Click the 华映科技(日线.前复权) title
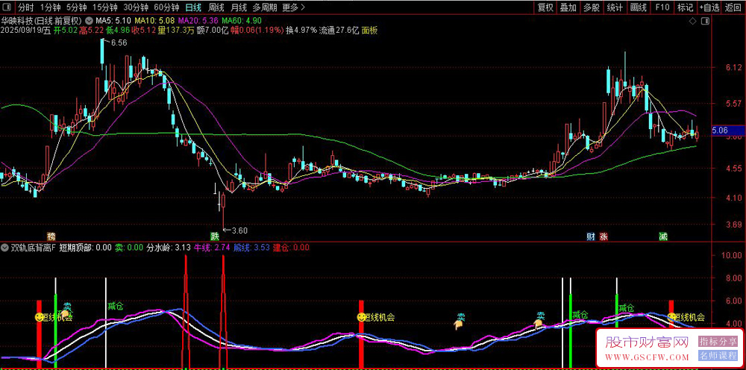The height and width of the screenshot is (370, 746). pos(41,21)
